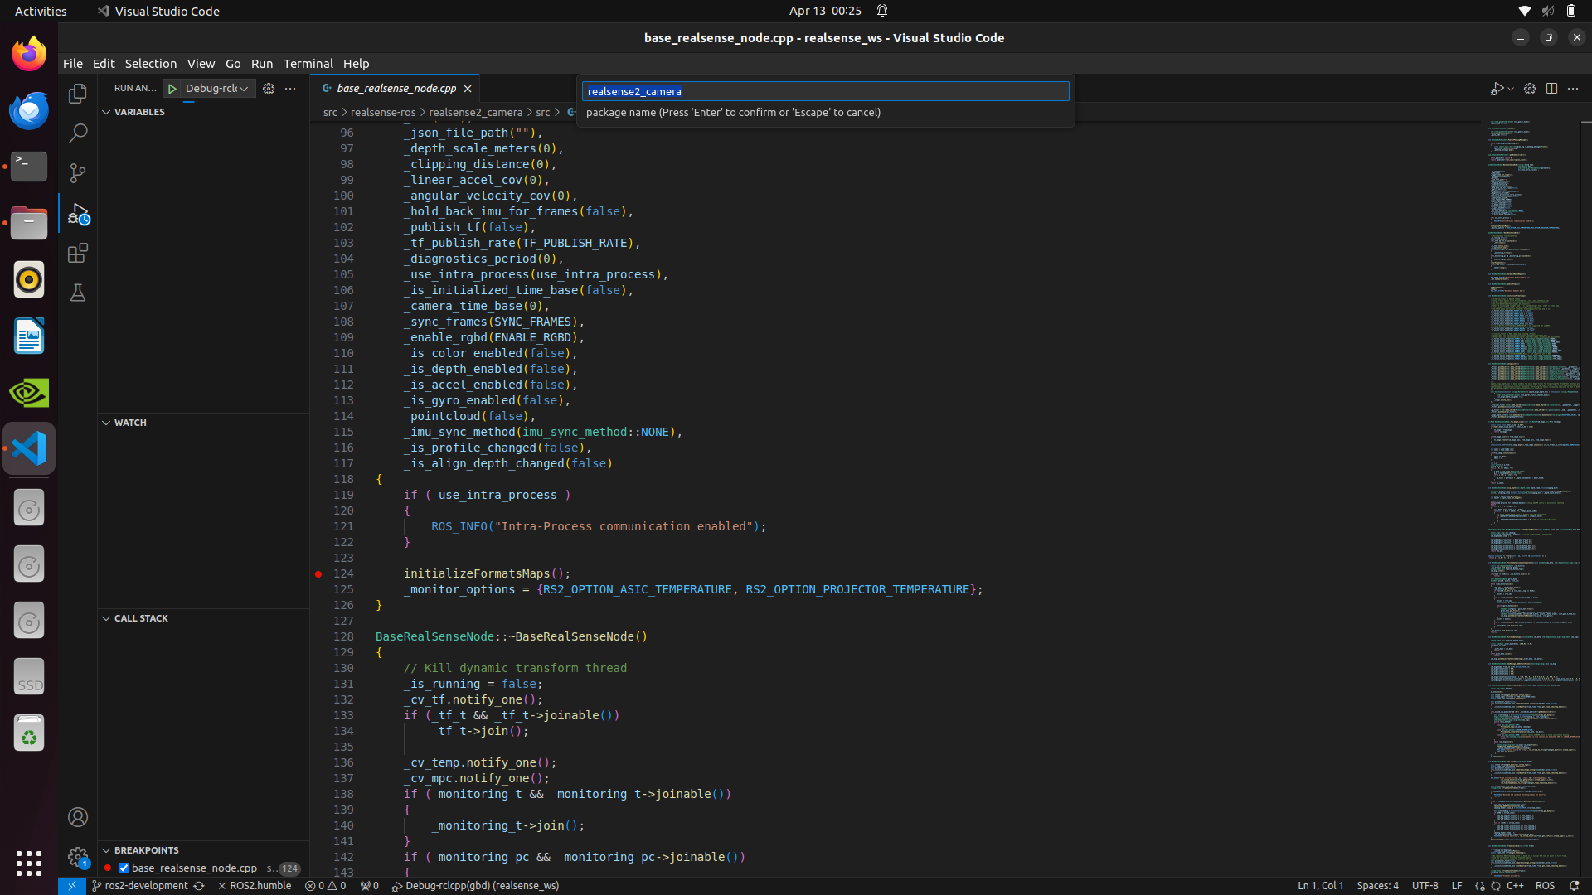Viewport: 1592px width, 895px height.
Task: Open notifications bell in the status bar
Action: click(x=1574, y=886)
